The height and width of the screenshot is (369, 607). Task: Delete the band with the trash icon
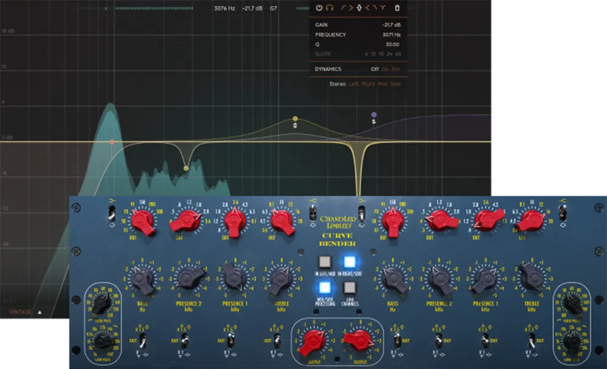(398, 8)
